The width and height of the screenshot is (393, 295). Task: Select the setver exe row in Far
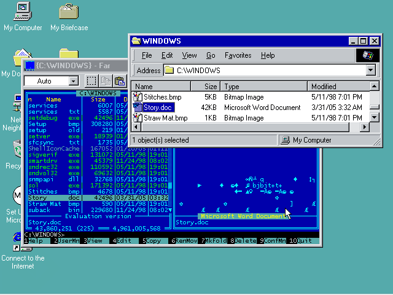[78, 136]
